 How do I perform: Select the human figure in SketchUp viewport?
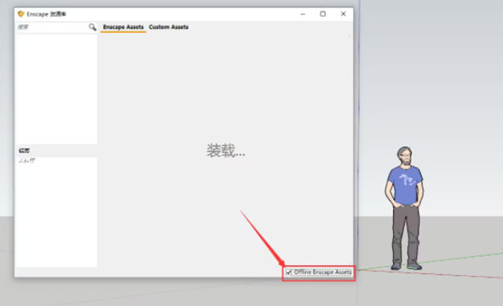point(405,209)
